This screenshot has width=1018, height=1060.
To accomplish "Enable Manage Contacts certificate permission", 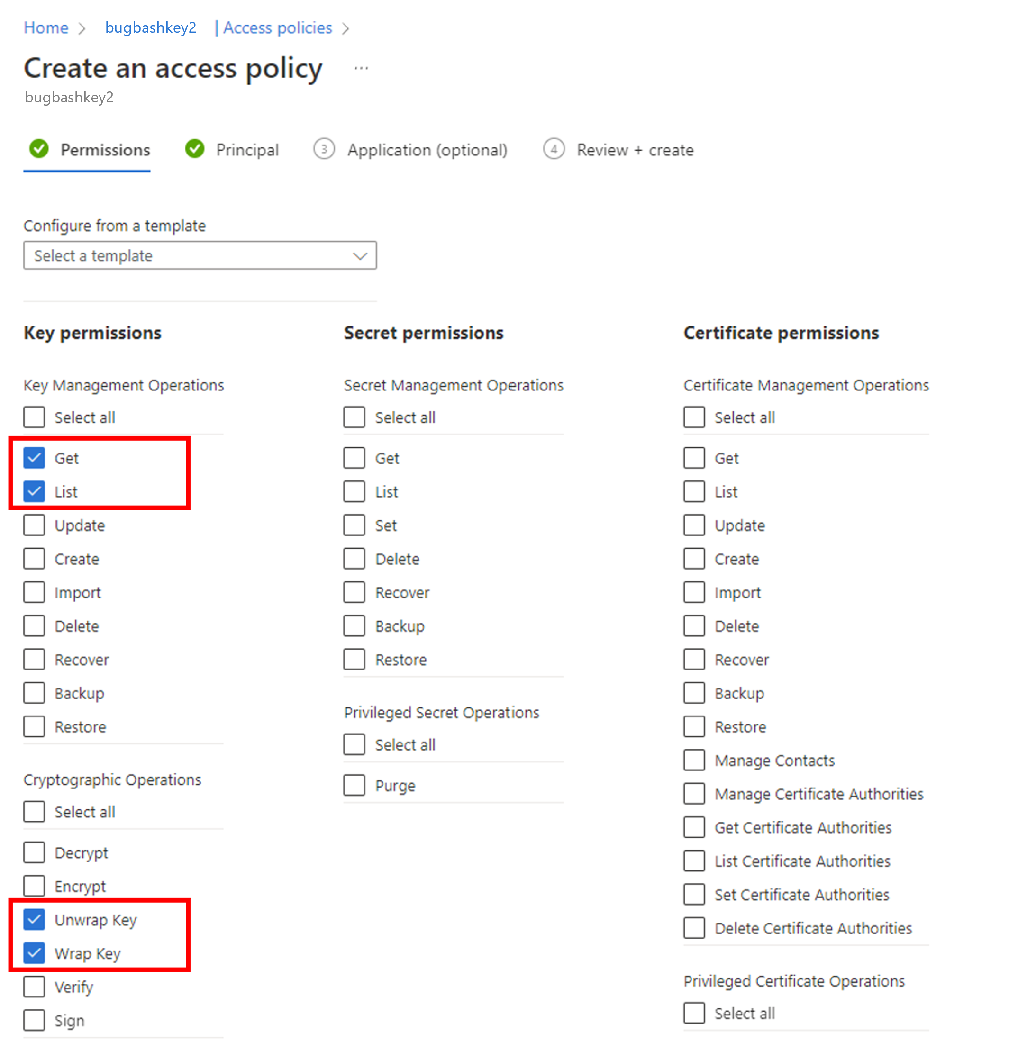I will 693,760.
